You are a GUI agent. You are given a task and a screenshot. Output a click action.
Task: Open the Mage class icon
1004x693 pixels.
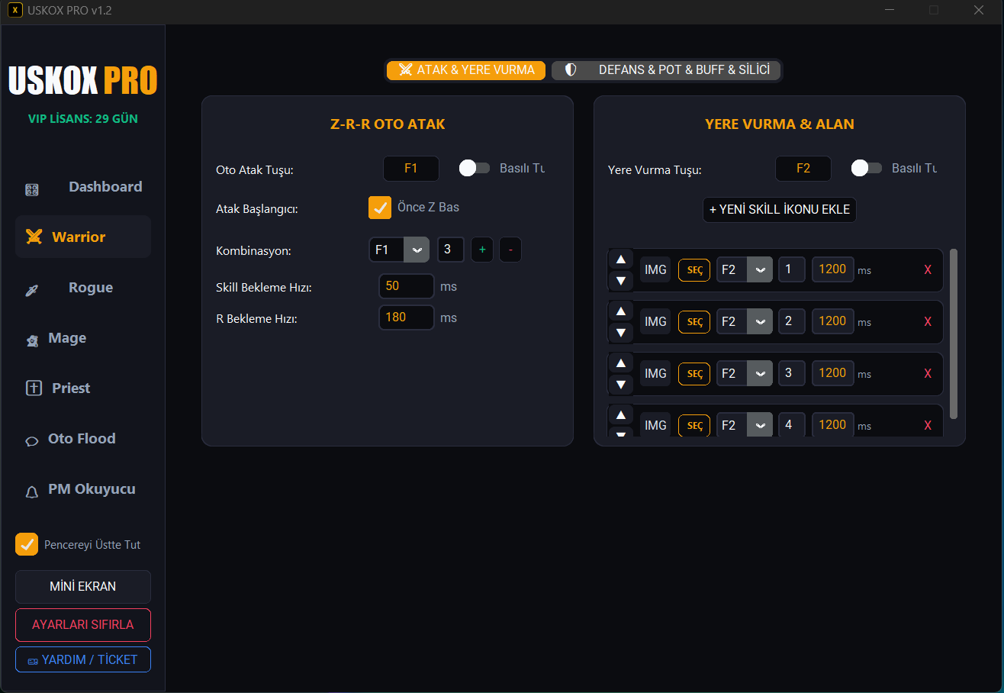[x=32, y=341]
